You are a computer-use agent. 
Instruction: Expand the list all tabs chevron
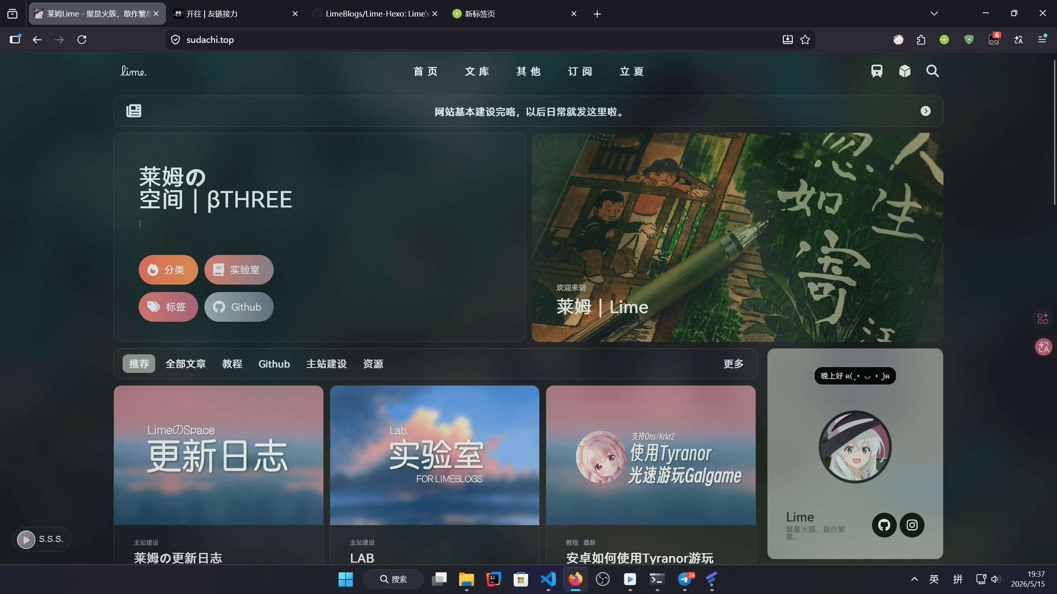pyautogui.click(x=934, y=14)
